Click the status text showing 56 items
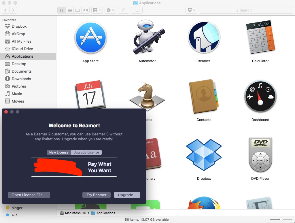Viewport: 295px width, 223px height. (x=147, y=220)
